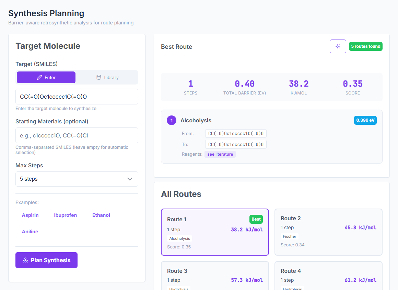The height and width of the screenshot is (290, 398).
Task: Select the Route 1 Alcoholysis card
Action: 215,232
